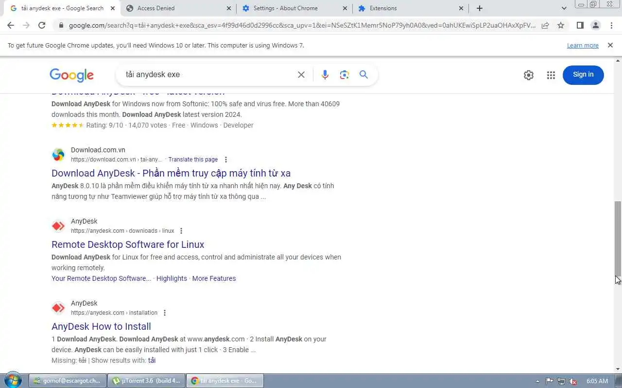Open Chrome side panel
The image size is (622, 388).
(580, 25)
